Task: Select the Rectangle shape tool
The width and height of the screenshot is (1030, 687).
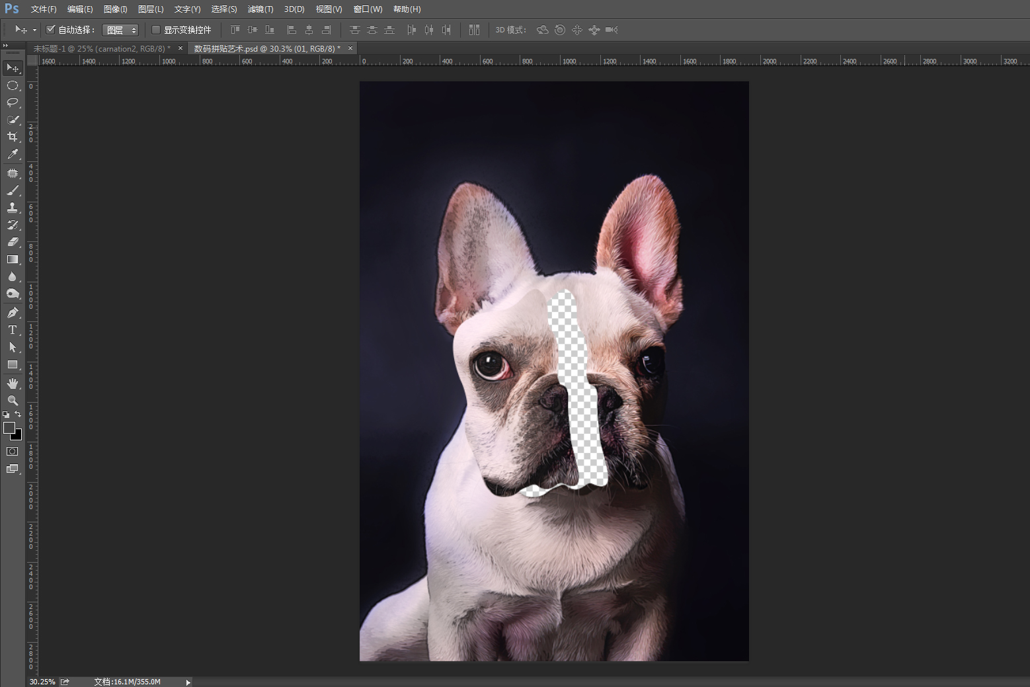Action: click(13, 364)
